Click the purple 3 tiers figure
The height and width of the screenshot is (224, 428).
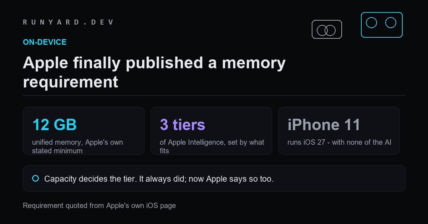point(182,125)
